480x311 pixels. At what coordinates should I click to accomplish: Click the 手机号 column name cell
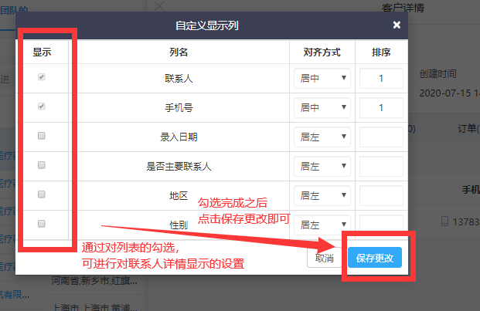click(179, 108)
